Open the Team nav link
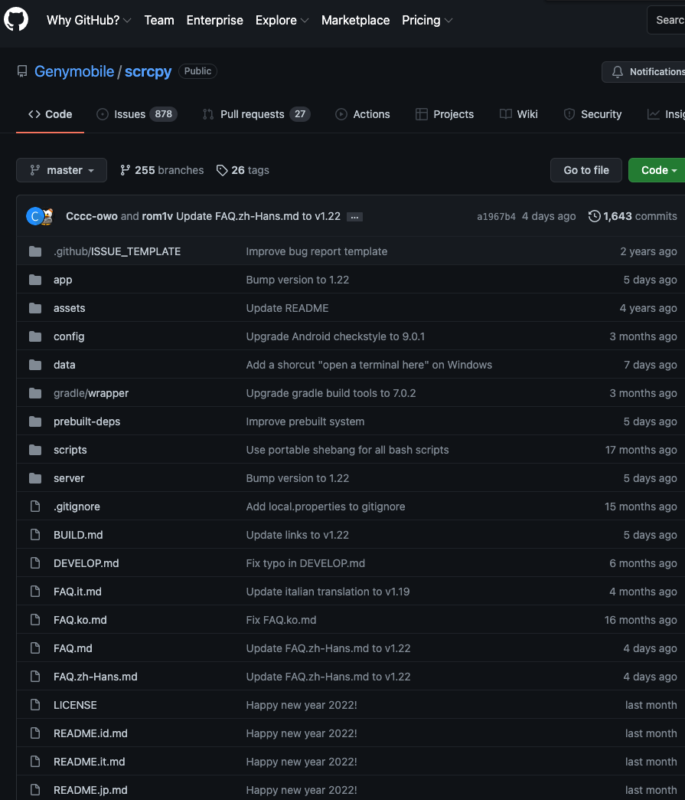This screenshot has height=800, width=685. pos(159,20)
